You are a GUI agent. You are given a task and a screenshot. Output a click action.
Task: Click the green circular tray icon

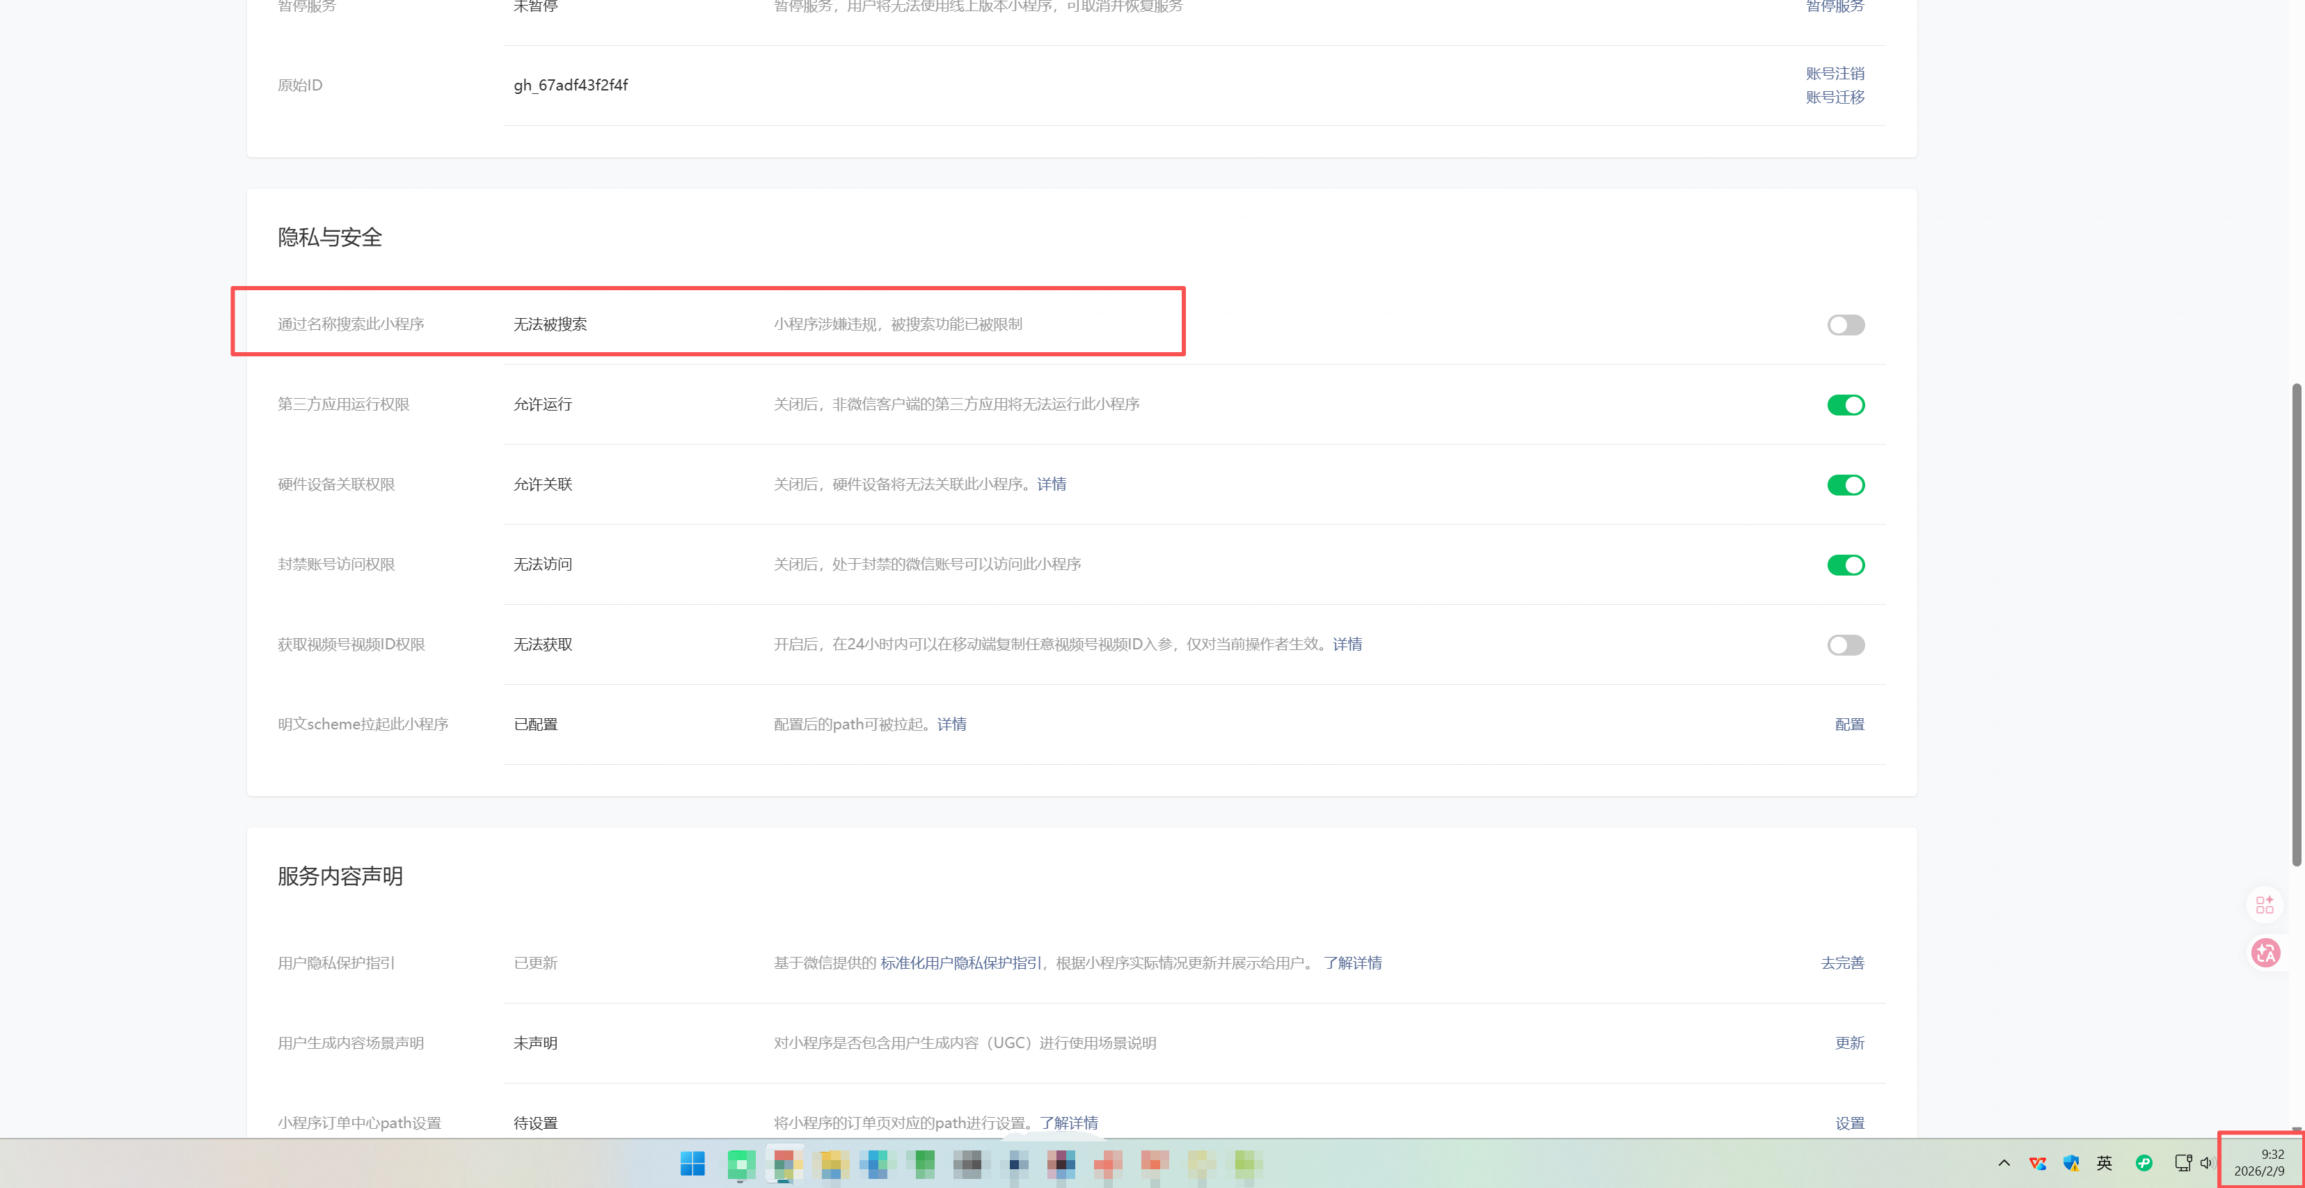click(x=2143, y=1163)
